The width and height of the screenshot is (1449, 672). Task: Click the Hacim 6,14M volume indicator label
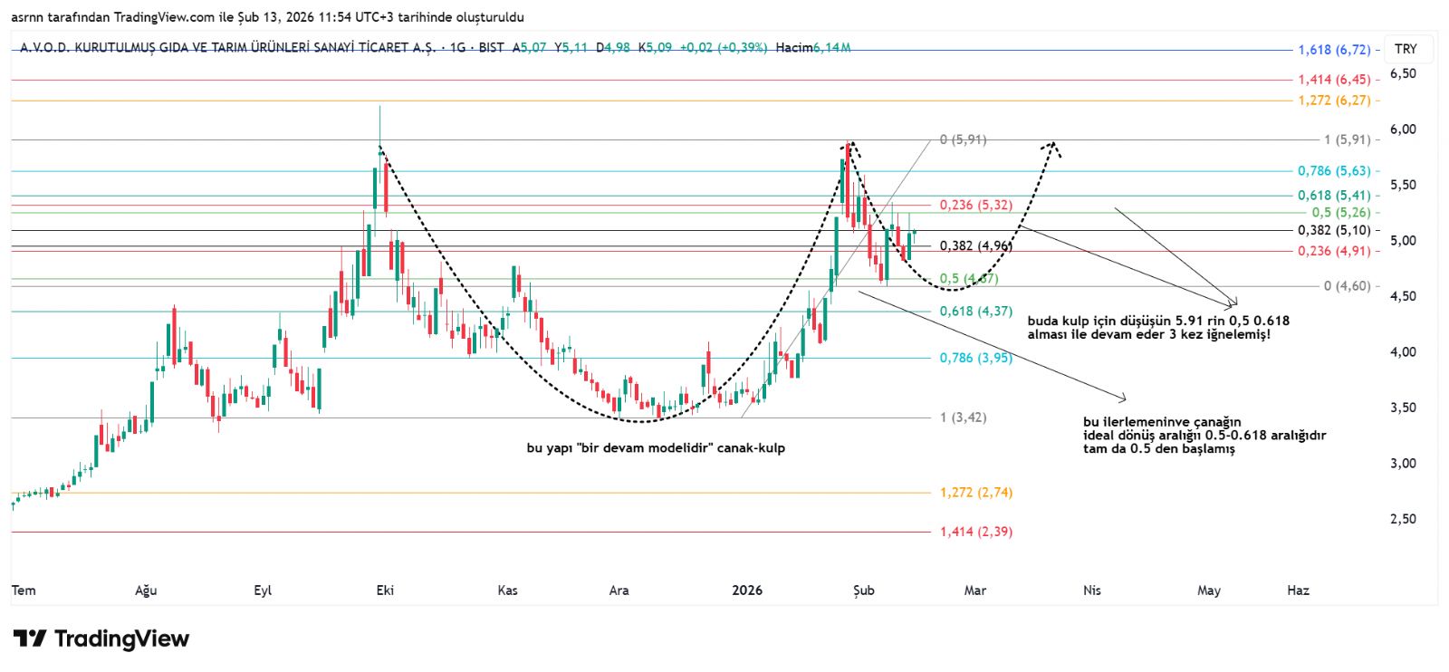[x=812, y=47]
